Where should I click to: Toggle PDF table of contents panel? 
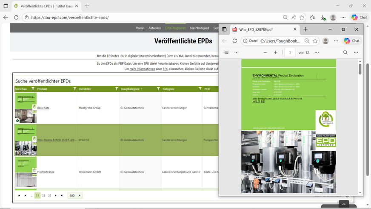point(226,52)
